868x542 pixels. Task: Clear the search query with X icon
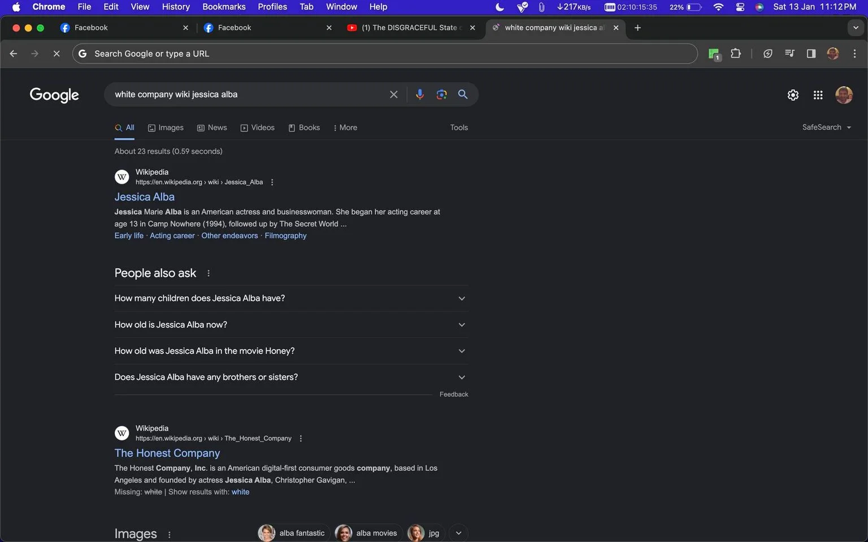pyautogui.click(x=393, y=94)
